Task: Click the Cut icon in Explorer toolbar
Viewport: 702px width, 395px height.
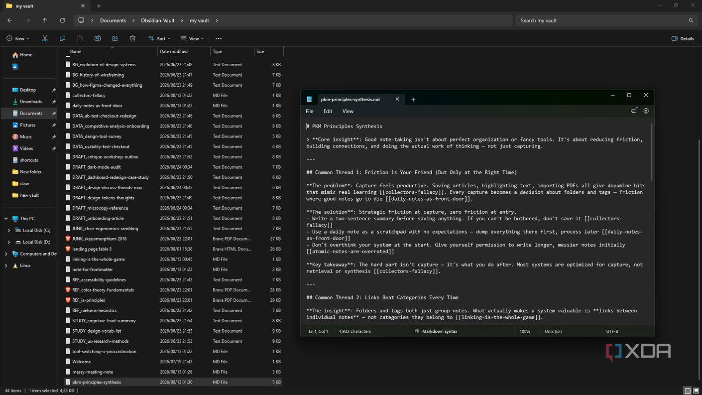Action: 45,38
